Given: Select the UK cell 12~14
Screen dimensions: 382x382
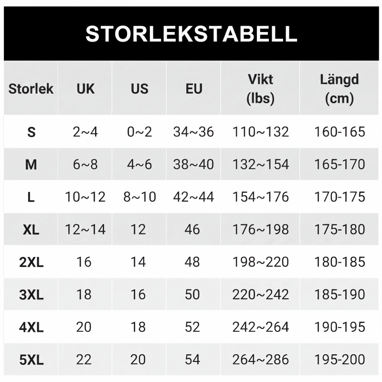Looking at the screenshot, I should 85,230.
